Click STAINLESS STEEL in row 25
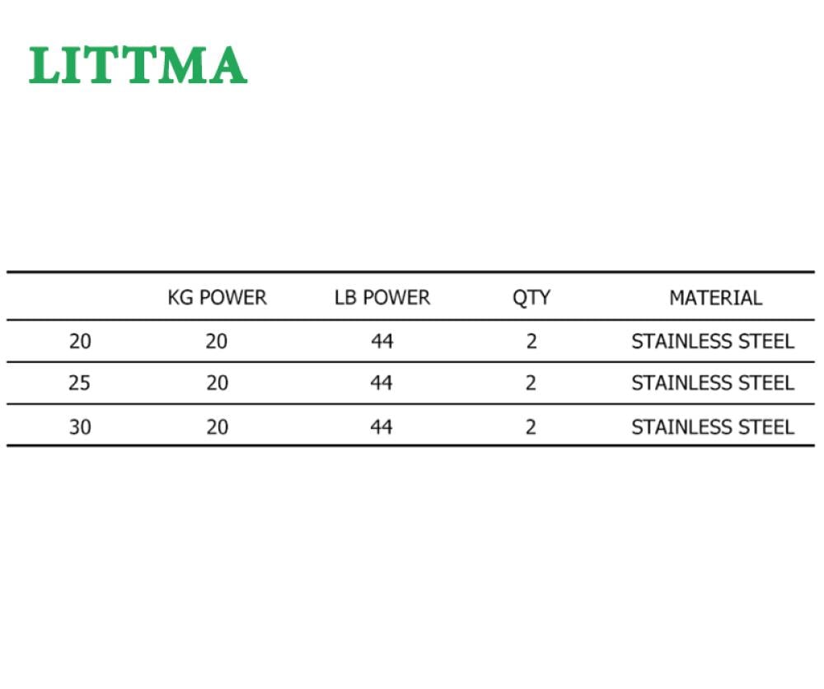Screen dimensions: 824x689 pyautogui.click(x=713, y=383)
